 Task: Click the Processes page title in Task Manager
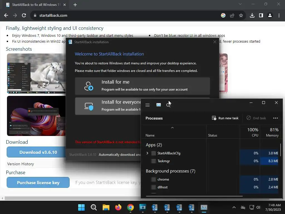pyautogui.click(x=154, y=118)
